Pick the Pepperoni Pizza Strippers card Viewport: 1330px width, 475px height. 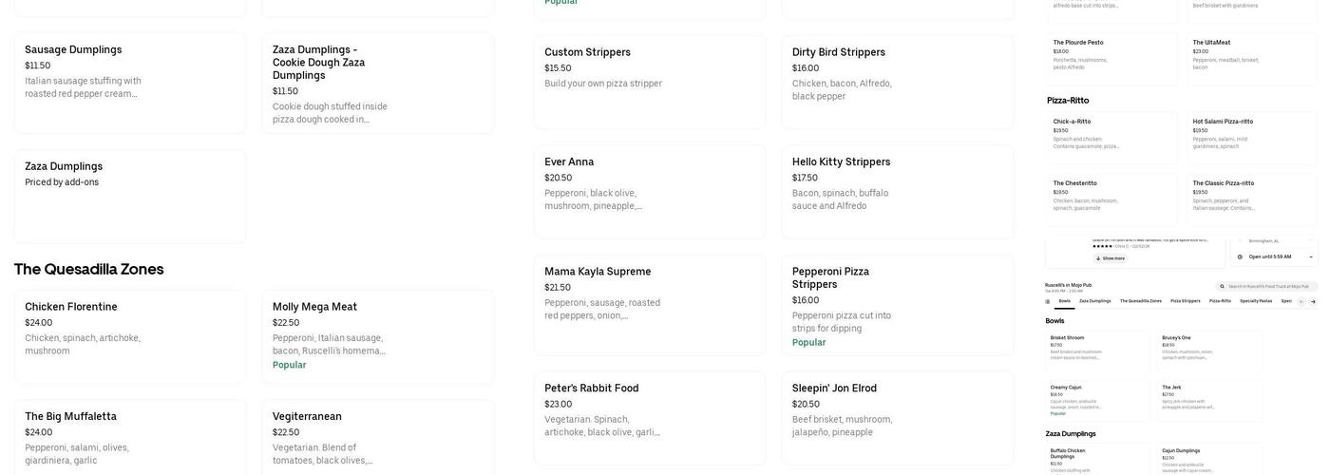pyautogui.click(x=897, y=305)
